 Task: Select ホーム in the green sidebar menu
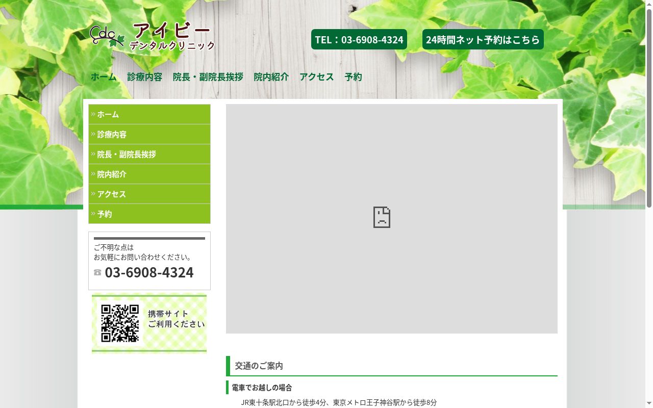pyautogui.click(x=149, y=114)
